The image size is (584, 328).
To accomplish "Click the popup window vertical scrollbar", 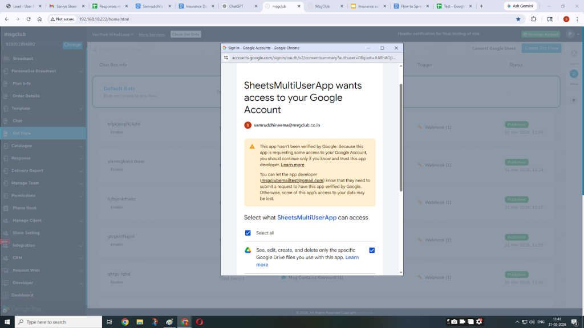I will coord(400,137).
